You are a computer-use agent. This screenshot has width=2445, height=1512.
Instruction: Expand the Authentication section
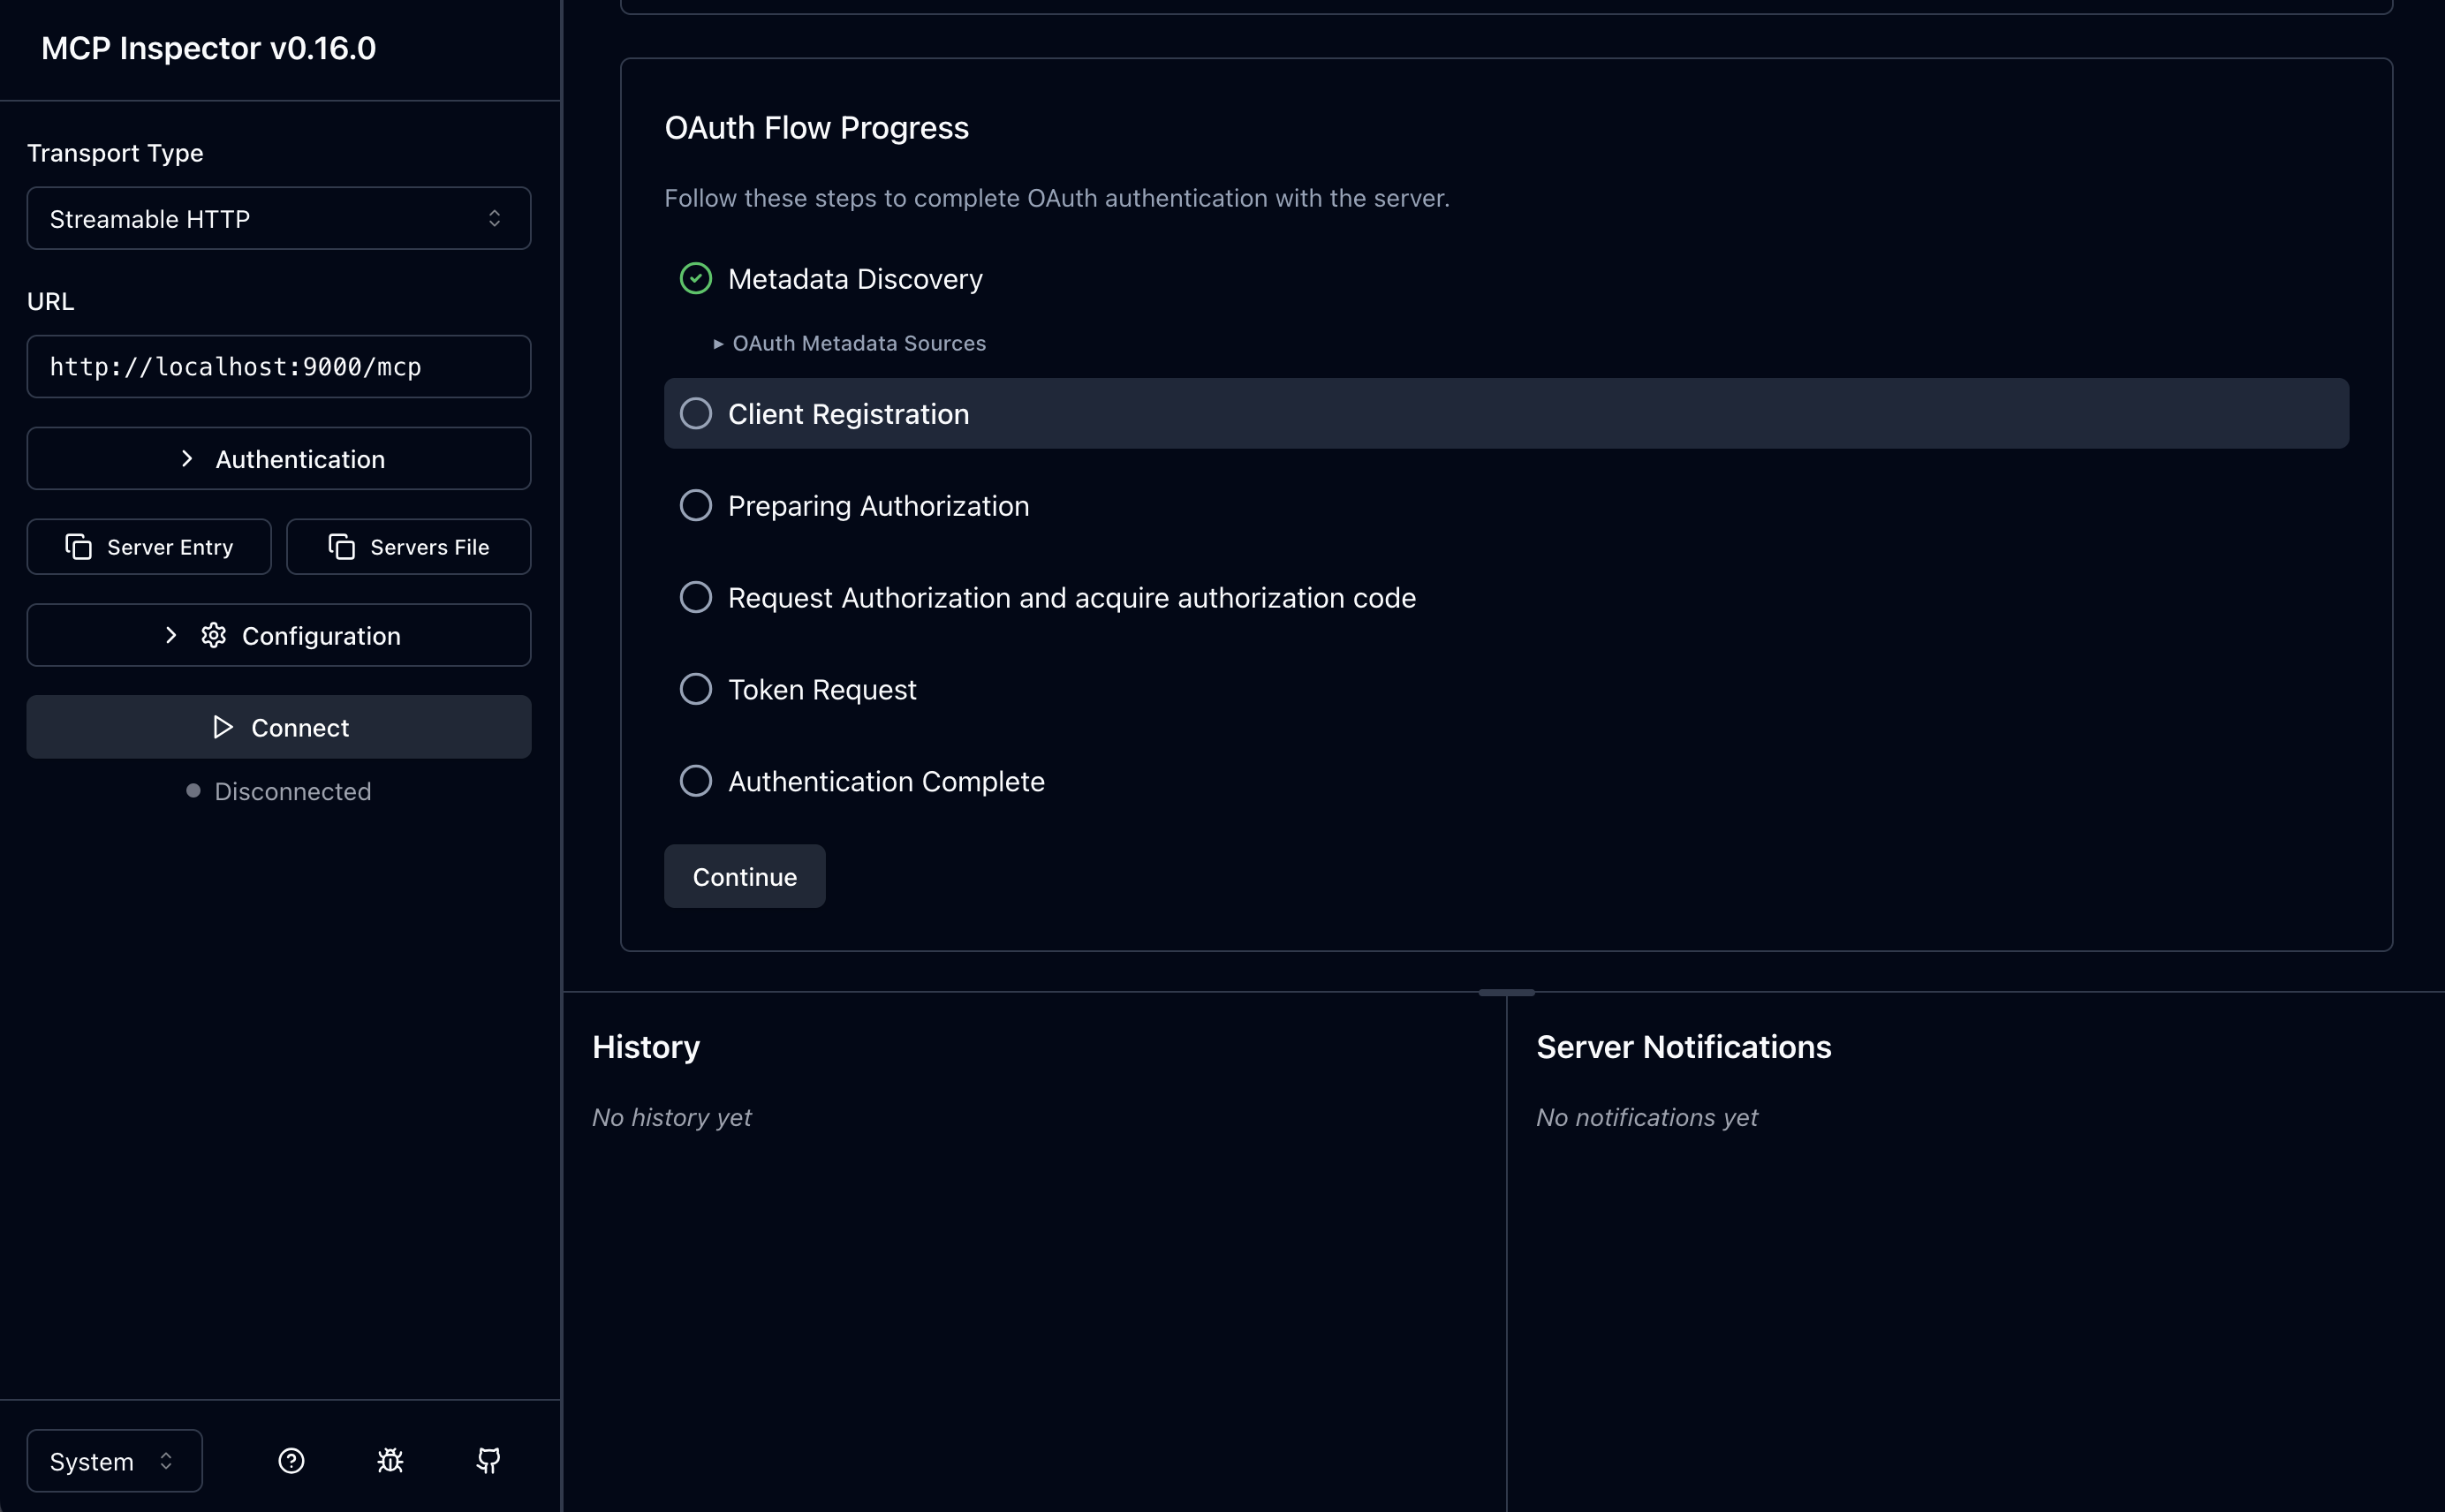click(x=279, y=459)
